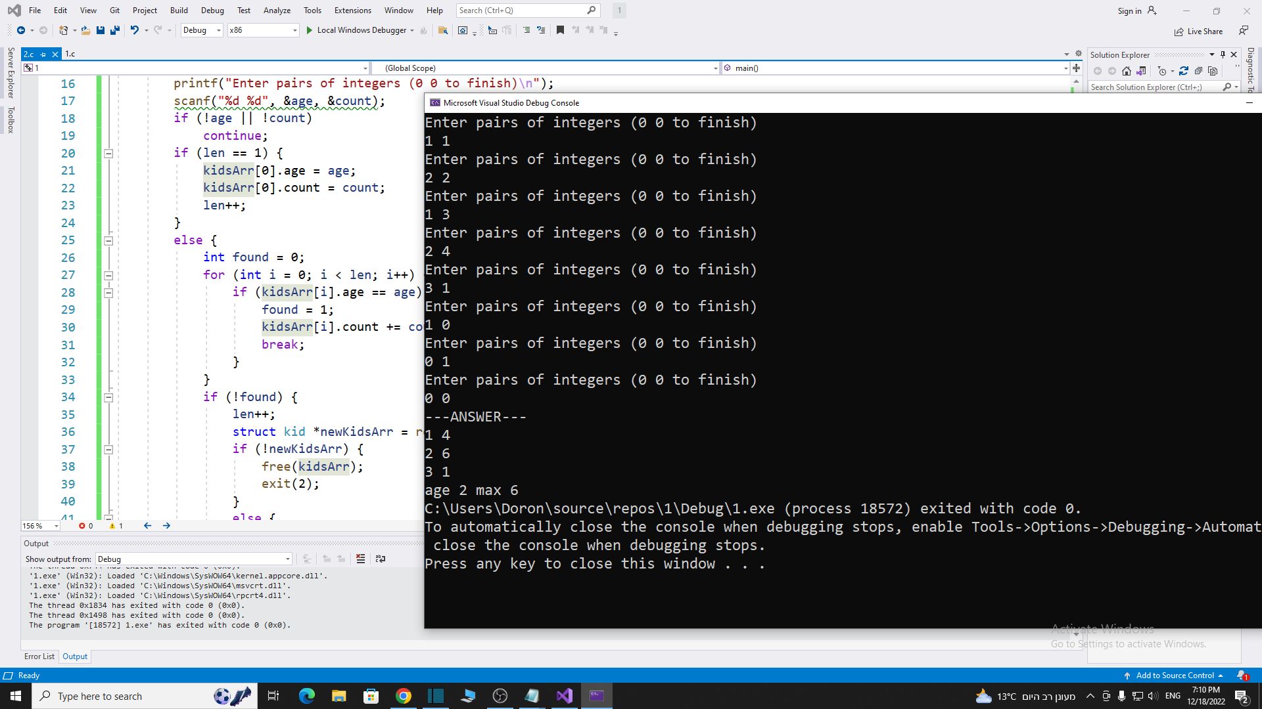The width and height of the screenshot is (1262, 709).
Task: Collapse the else block at line 25
Action: tap(108, 241)
